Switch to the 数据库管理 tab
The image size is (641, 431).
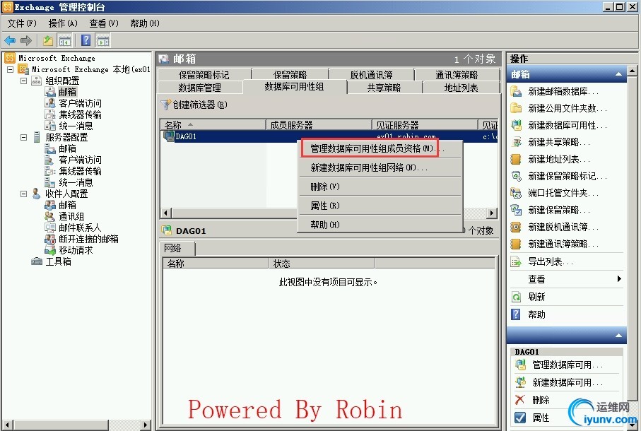tap(200, 88)
